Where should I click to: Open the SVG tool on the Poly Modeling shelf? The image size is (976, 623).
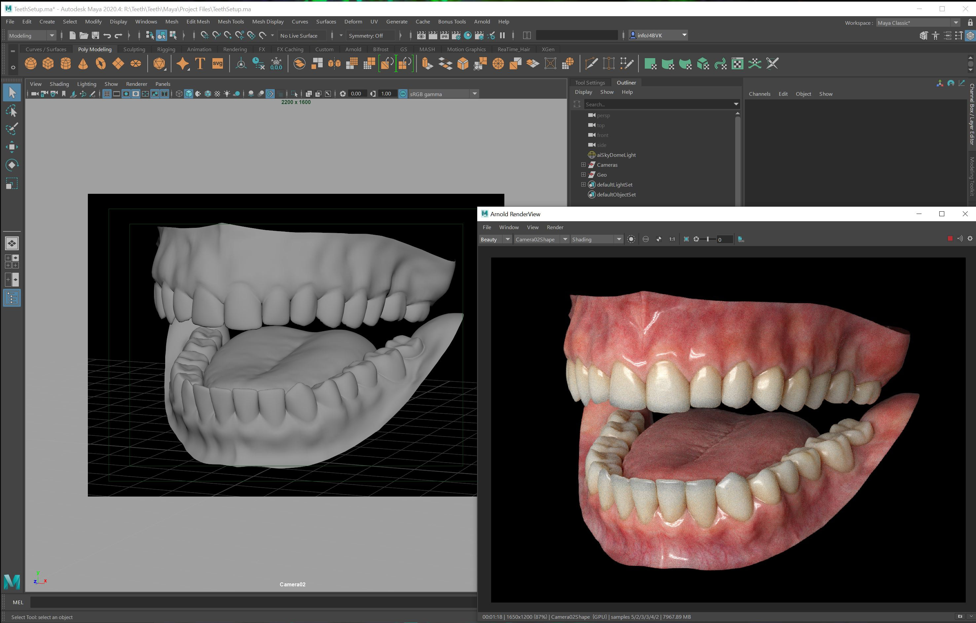pyautogui.click(x=218, y=64)
